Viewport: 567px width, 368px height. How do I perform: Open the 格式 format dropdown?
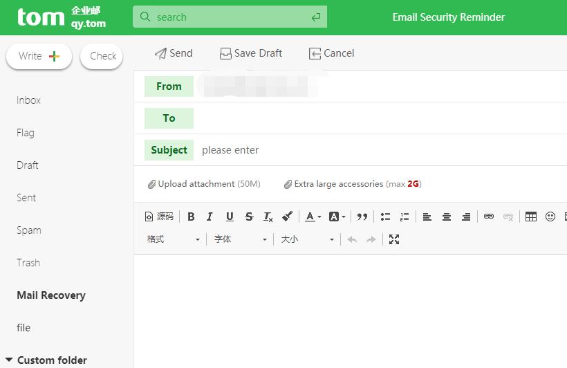173,239
